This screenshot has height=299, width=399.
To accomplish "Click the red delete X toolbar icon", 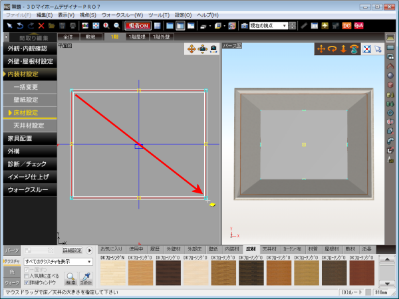I will click(x=41, y=25).
